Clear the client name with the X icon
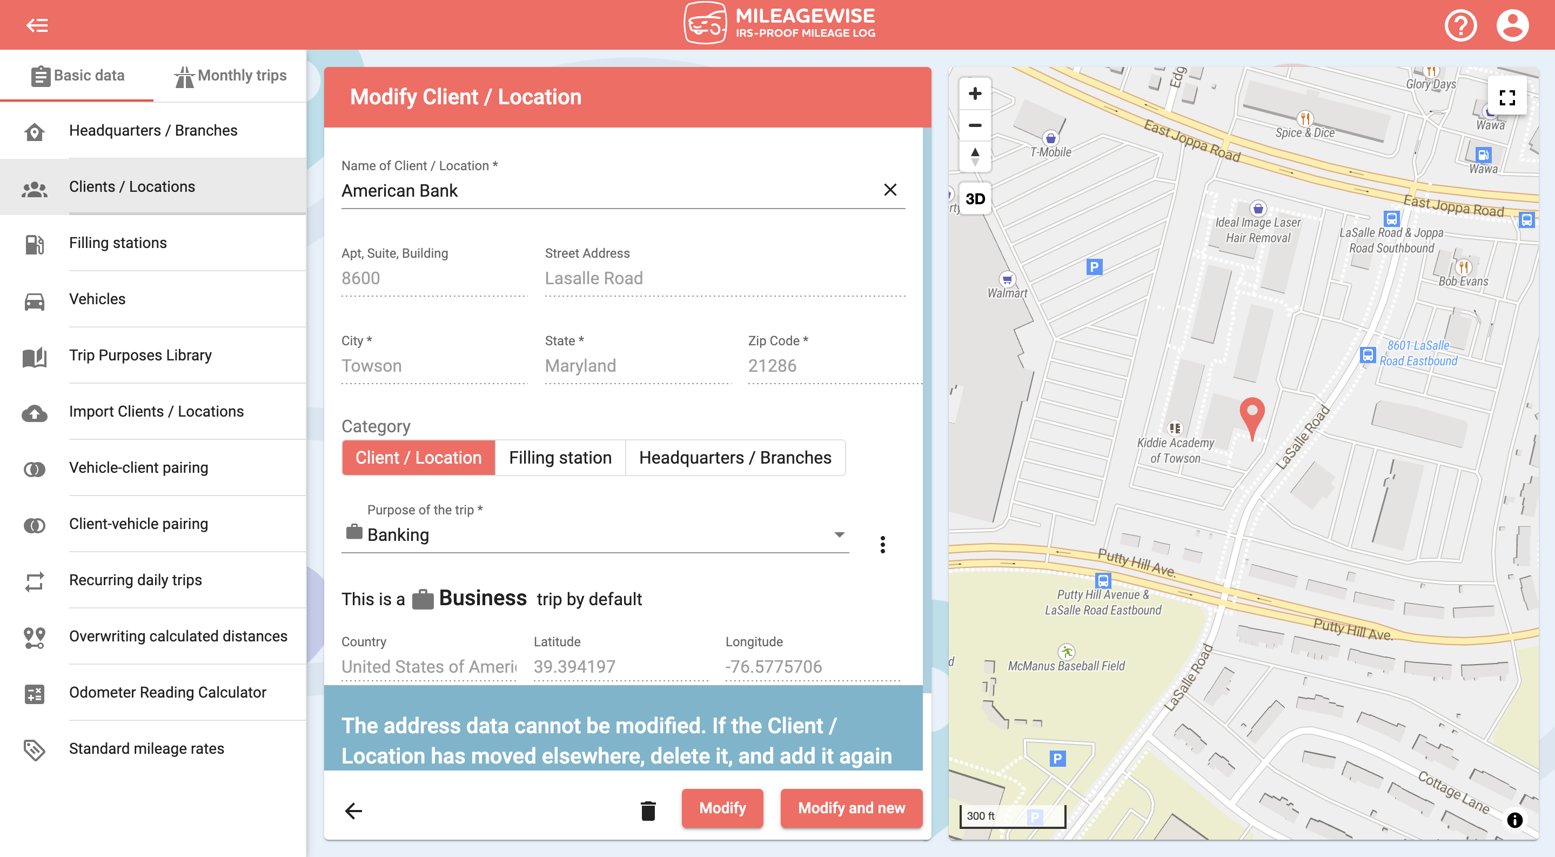 [x=890, y=190]
